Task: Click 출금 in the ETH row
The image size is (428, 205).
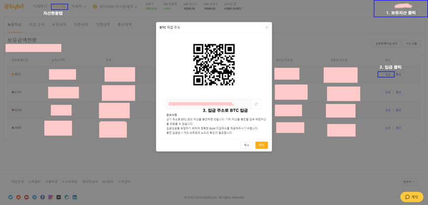Action: (x=398, y=92)
